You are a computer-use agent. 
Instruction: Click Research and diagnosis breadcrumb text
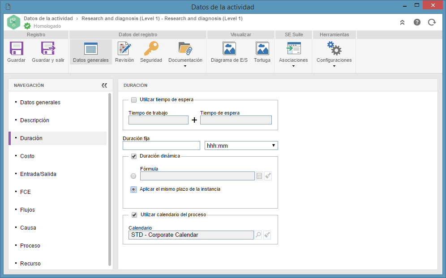tap(162, 18)
